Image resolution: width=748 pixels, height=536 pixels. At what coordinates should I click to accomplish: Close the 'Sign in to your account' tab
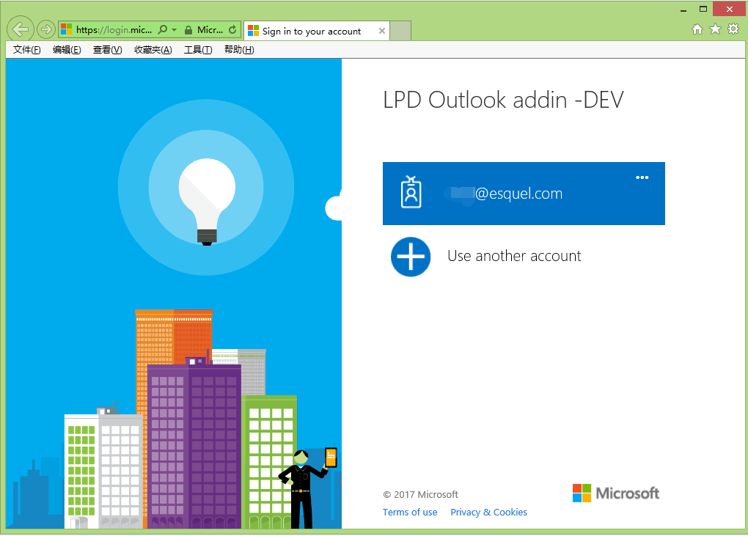coord(381,31)
